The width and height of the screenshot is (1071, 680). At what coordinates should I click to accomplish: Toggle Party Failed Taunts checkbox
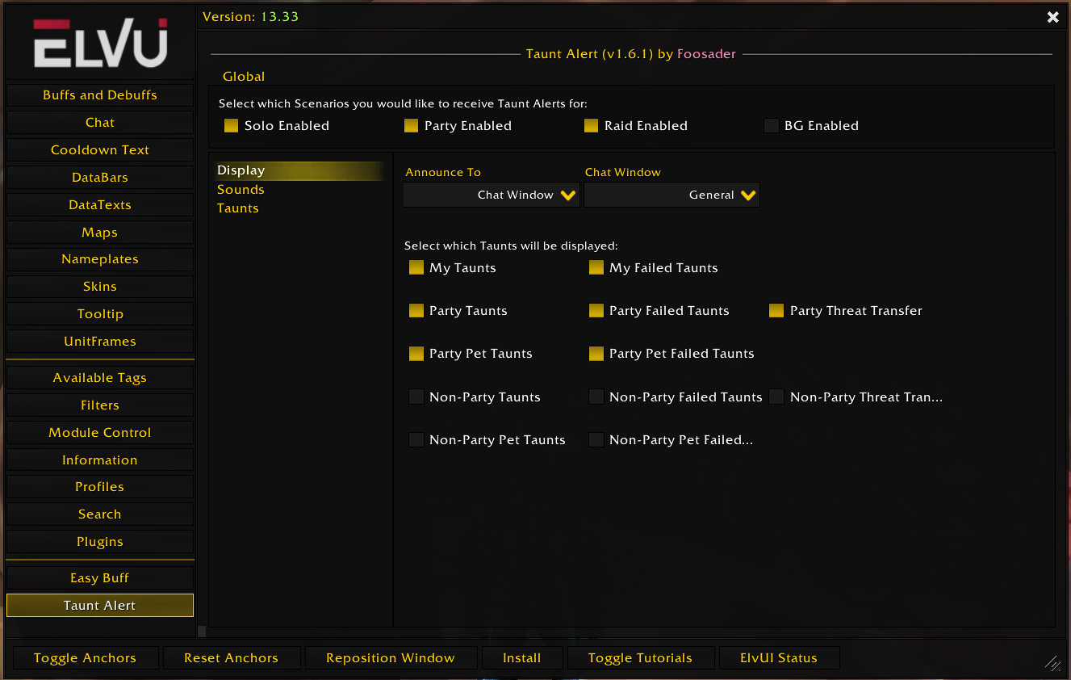(596, 310)
